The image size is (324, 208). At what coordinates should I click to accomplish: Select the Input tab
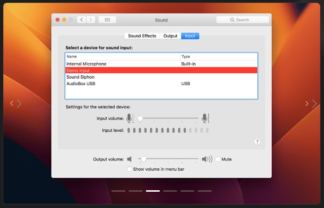point(190,36)
